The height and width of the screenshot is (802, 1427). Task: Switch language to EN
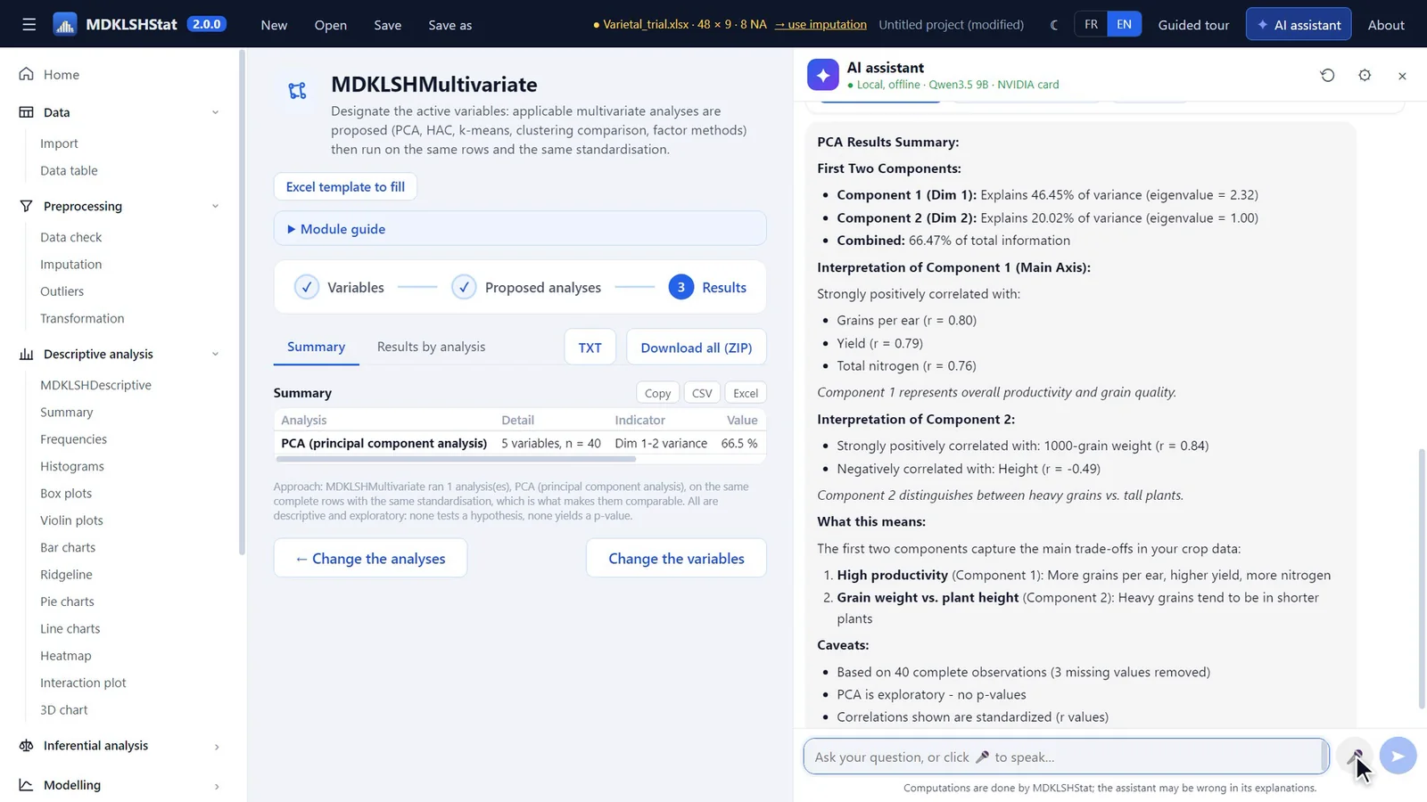pyautogui.click(x=1124, y=24)
